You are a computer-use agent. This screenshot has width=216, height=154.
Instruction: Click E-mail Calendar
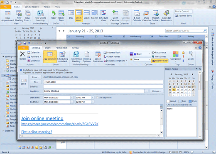[x=137, y=16]
